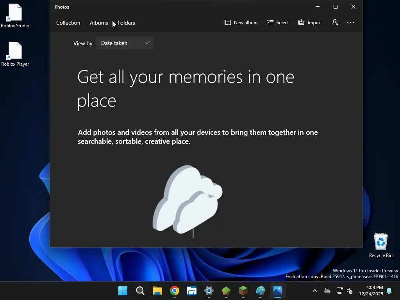
Task: Expand the Date taken view-by dropdown
Action: point(125,43)
